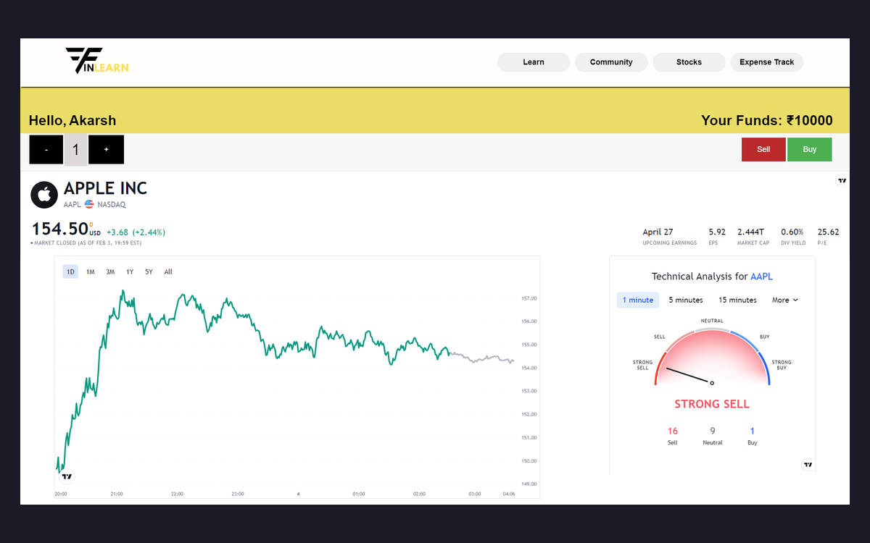This screenshot has height=543, width=870.
Task: Open the TradingView logo in chart corner
Action: pos(67,476)
